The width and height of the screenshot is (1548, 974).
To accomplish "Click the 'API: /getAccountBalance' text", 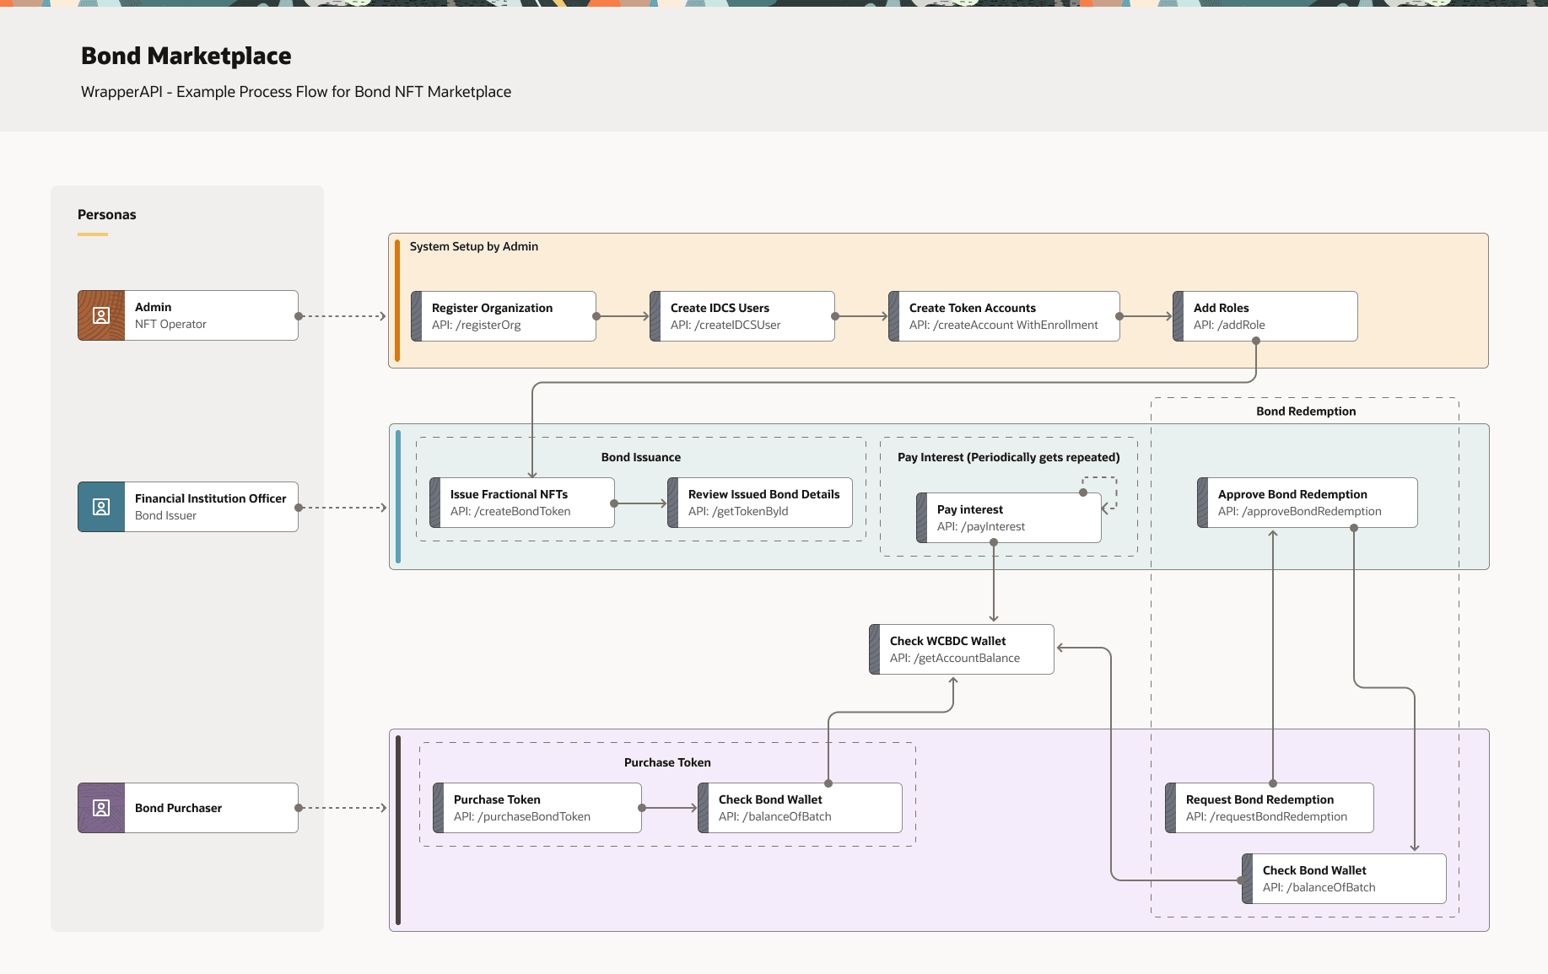I will coord(955,658).
